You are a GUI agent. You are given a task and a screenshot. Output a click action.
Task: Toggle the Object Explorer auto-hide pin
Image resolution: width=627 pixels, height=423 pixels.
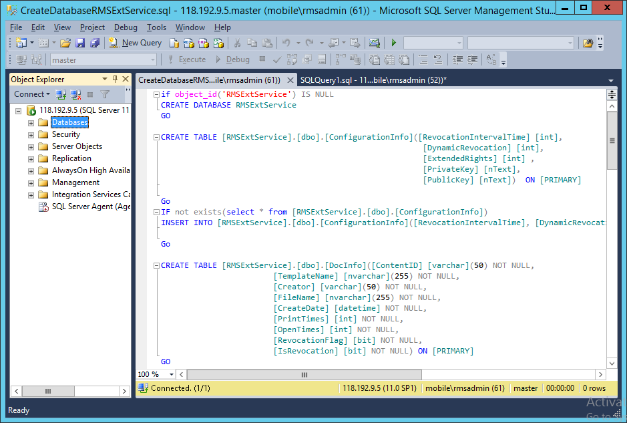(115, 79)
